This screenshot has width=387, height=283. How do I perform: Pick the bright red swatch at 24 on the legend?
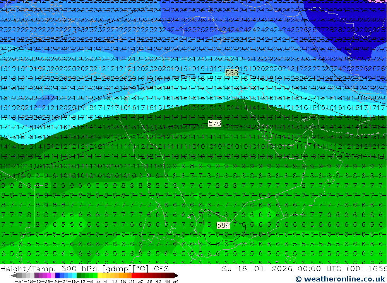[134, 276]
